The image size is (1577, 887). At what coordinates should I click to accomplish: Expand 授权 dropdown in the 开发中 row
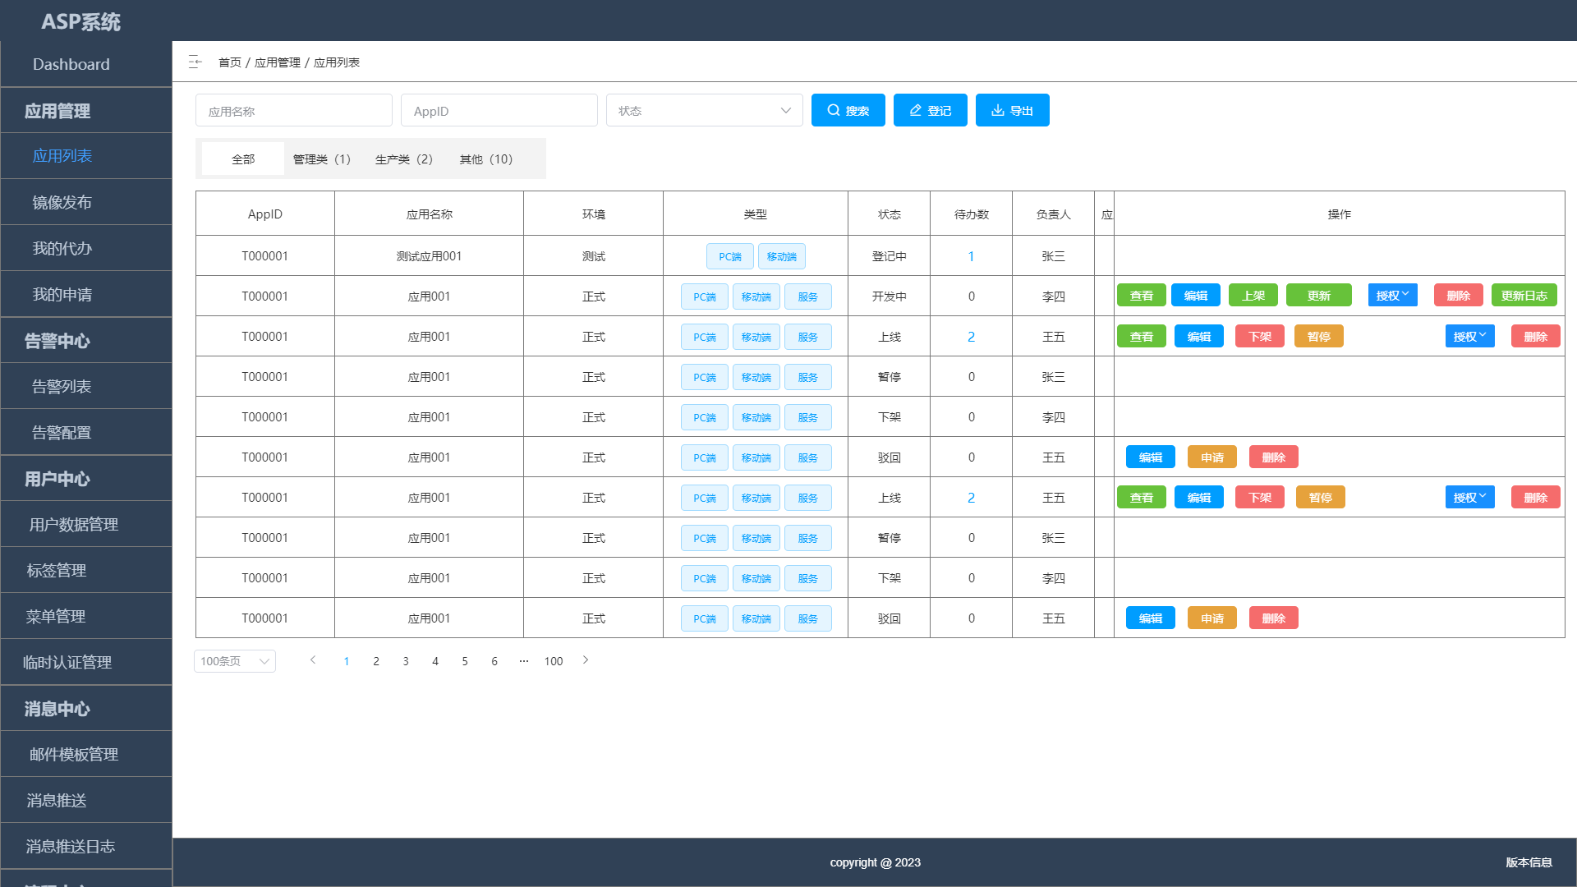[x=1393, y=296]
